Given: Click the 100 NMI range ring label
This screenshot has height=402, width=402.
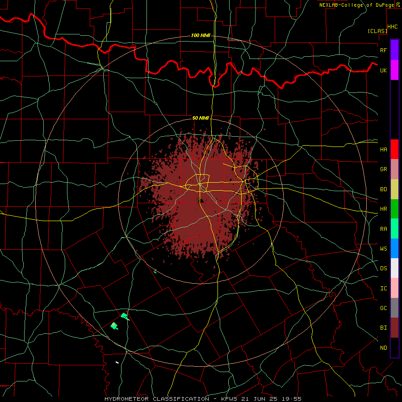Looking at the screenshot, I should tap(201, 35).
